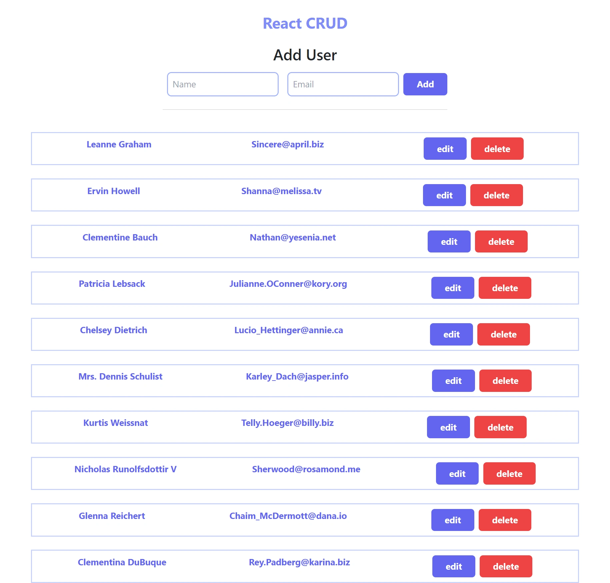Click the Sherwood@rosamond.me email text

click(x=306, y=469)
